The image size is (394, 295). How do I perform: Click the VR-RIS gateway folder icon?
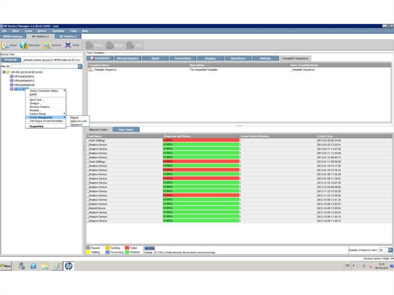click(8, 72)
